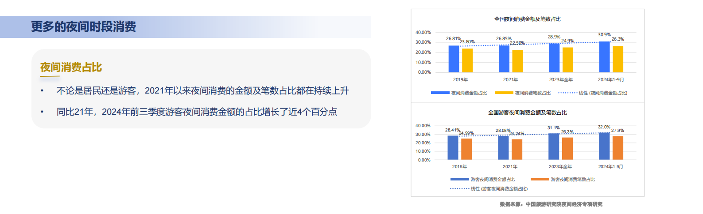Click the 数据来源 footnote text
Image resolution: width=703 pixels, height=214 pixels.
551,204
